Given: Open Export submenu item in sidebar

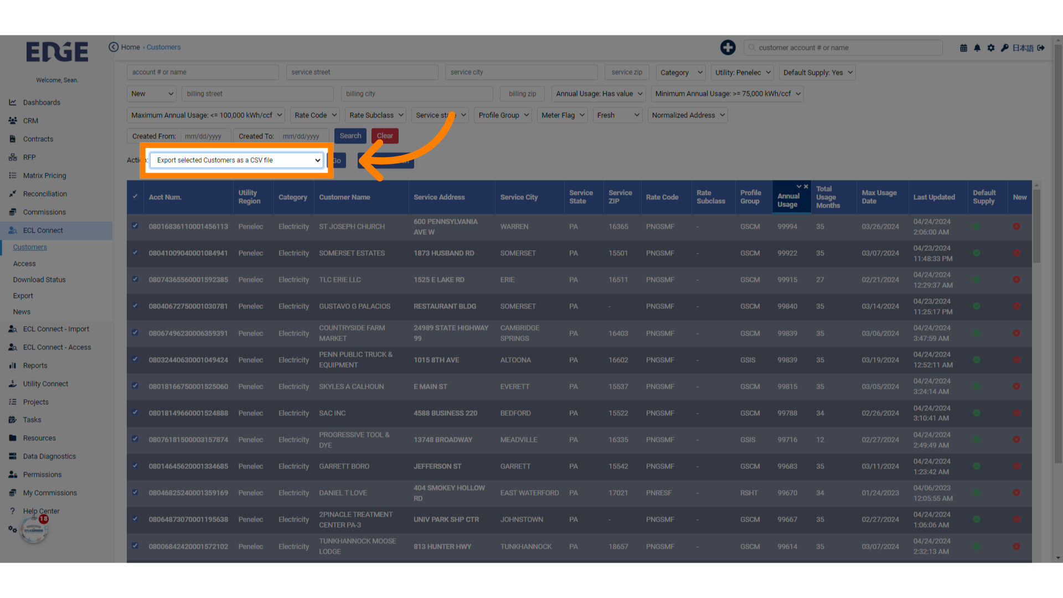Looking at the screenshot, I should coord(23,296).
